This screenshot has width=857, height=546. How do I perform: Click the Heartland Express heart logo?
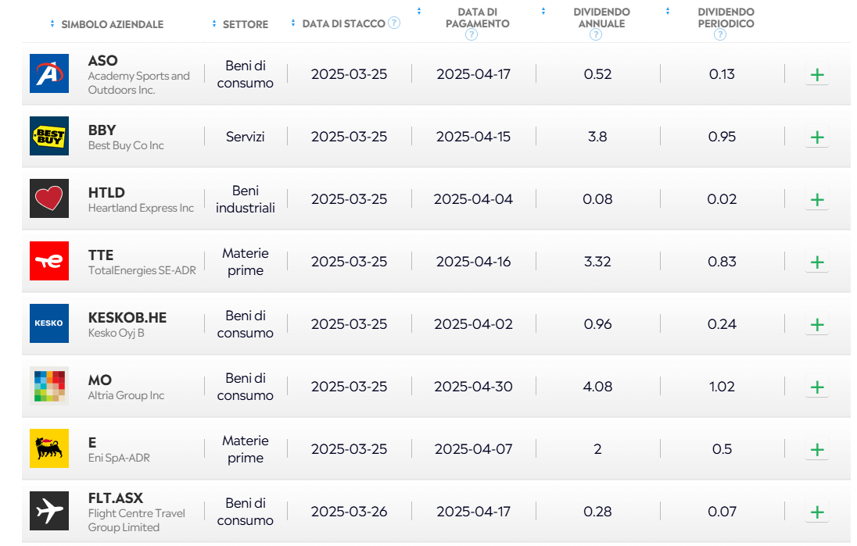pos(49,199)
